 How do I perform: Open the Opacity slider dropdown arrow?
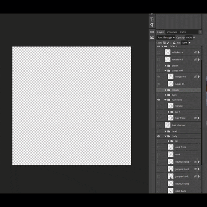[x=194, y=38]
